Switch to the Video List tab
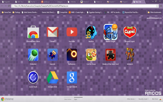 pos(99,2)
